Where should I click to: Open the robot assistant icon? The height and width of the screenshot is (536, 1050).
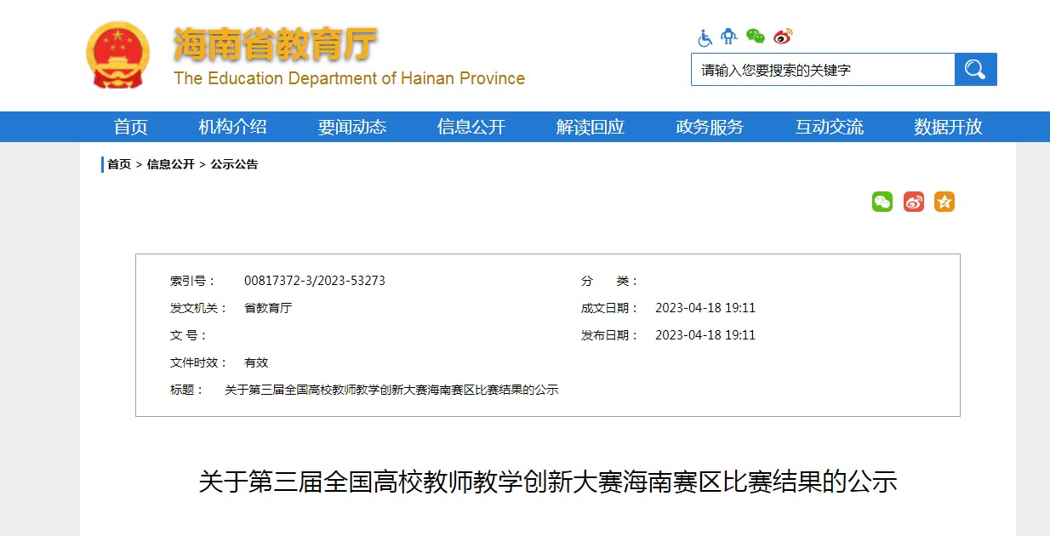pos(728,37)
